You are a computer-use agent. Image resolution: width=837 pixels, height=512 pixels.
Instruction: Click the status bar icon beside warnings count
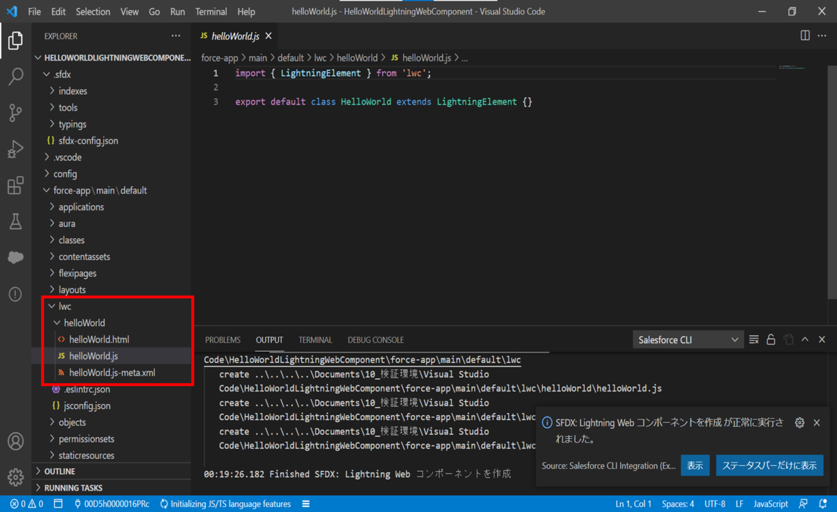59,504
